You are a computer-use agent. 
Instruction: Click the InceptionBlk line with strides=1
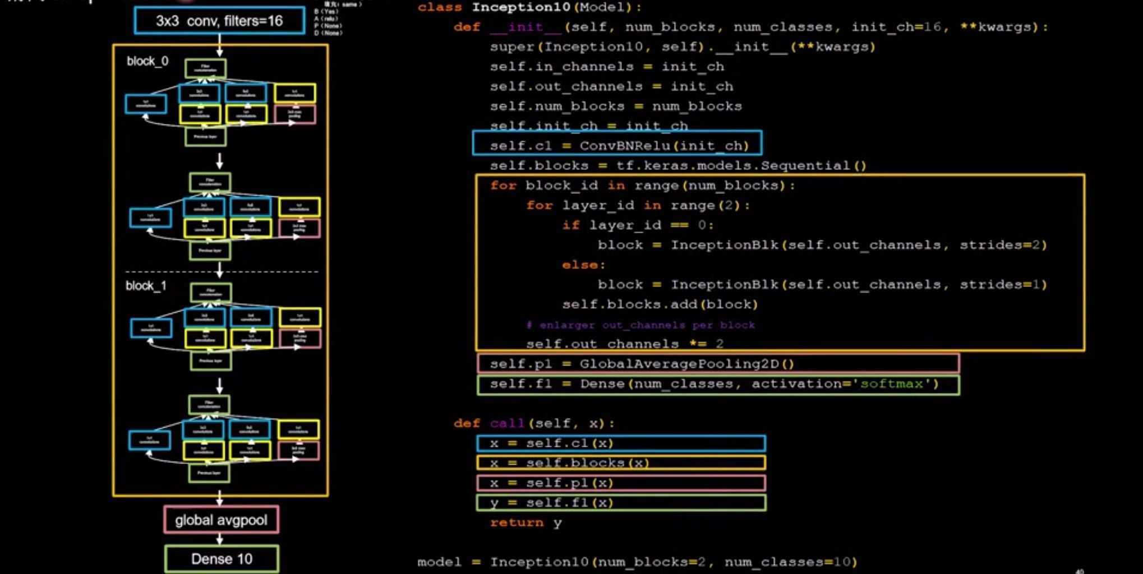(822, 285)
